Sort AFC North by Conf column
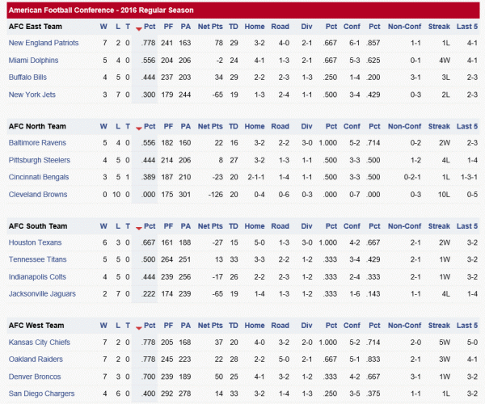The width and height of the screenshot is (485, 404). point(352,126)
